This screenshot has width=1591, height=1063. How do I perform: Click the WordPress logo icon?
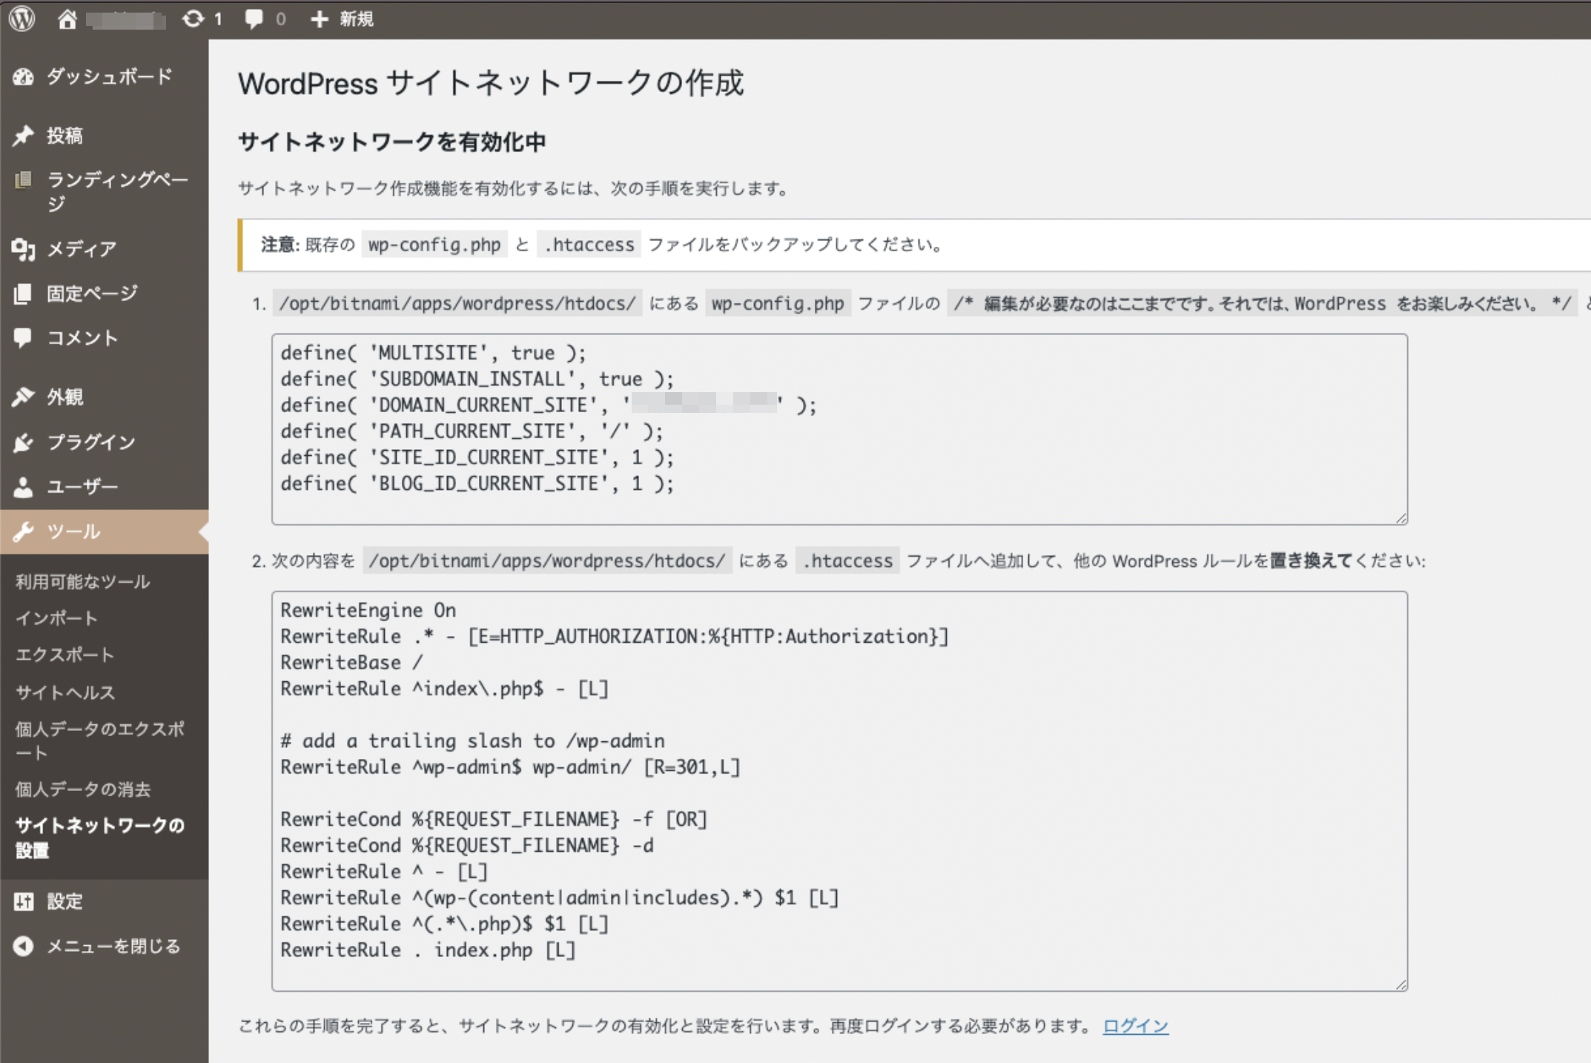[22, 19]
